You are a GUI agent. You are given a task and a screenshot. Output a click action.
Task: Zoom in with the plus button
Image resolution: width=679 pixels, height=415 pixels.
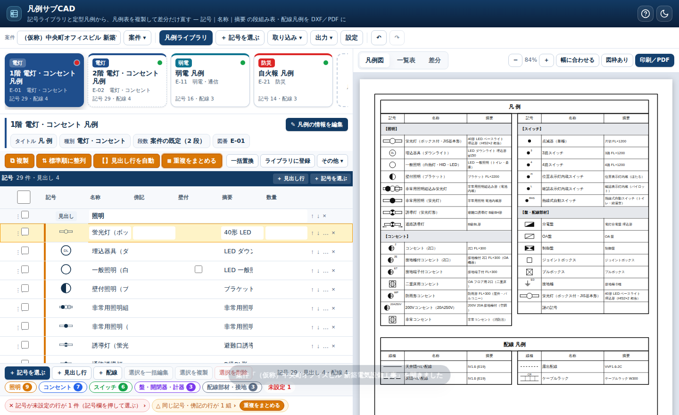point(547,60)
